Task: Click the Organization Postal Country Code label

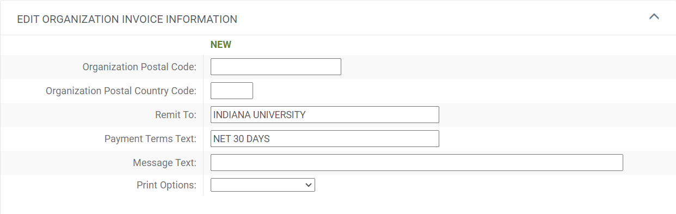Action: [121, 91]
